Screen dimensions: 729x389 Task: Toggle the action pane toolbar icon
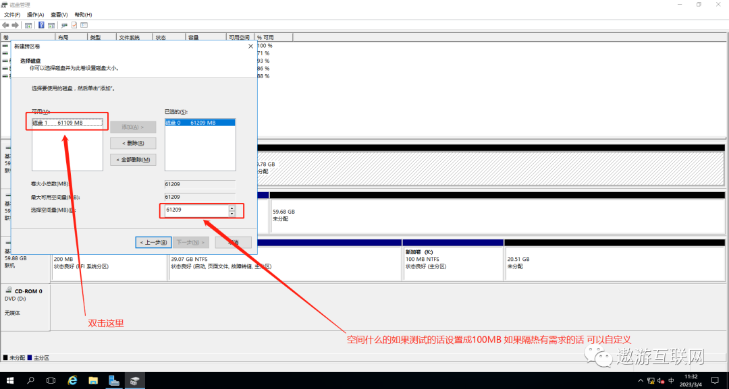pyautogui.click(x=51, y=25)
